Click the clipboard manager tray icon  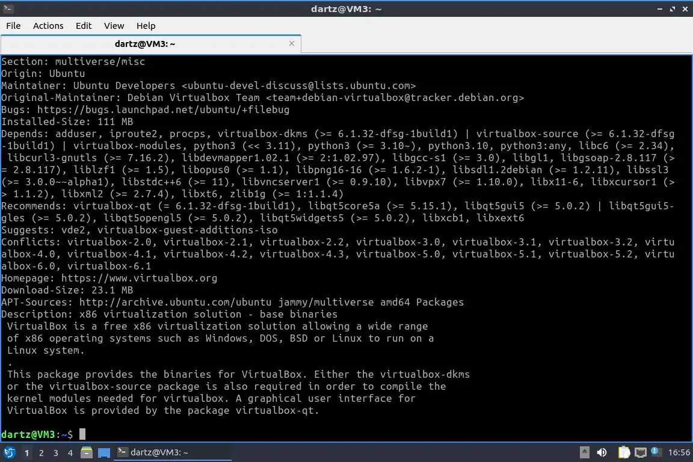coord(624,452)
